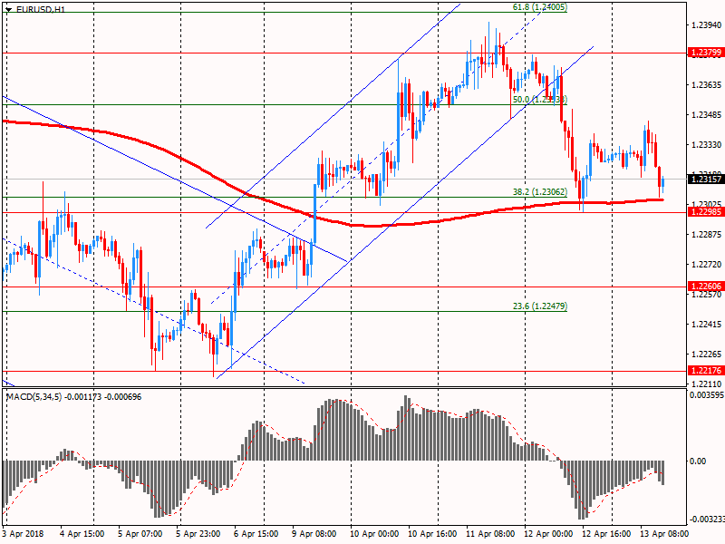The height and width of the screenshot is (544, 725).
Task: Click the 3 Apr 2018 time label
Action: pyautogui.click(x=24, y=534)
